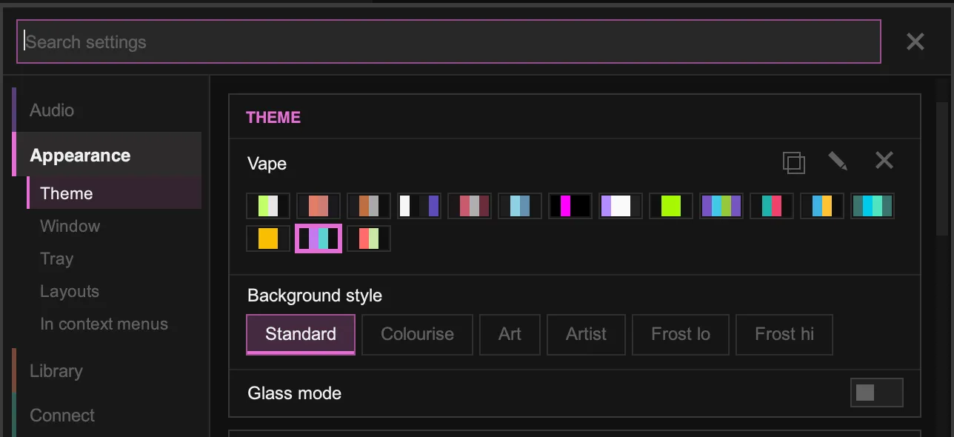This screenshot has width=954, height=437.
Task: Pick the light blue and steel blue swatch
Action: pos(520,206)
